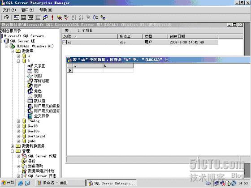Click the group by toolbar icon

96,17
